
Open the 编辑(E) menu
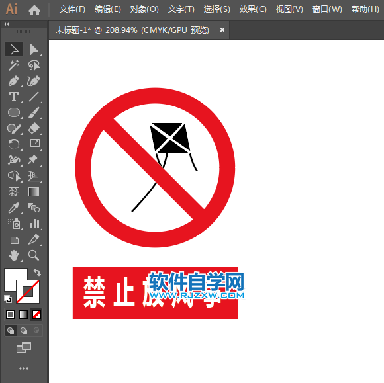coord(108,9)
